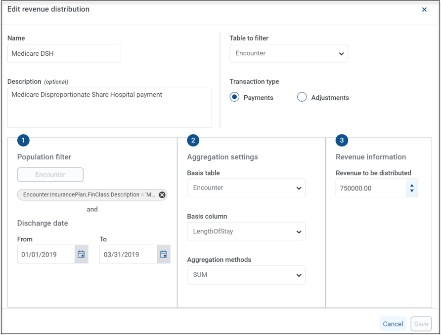Viewport: 441px width, 335px height.
Task: Select the Adjustments transaction type
Action: [302, 97]
